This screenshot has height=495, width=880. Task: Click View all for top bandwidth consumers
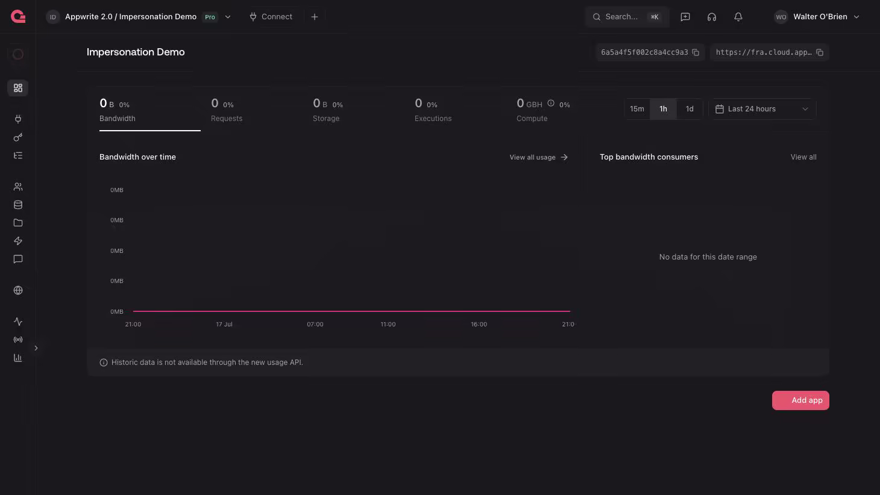[x=803, y=157]
